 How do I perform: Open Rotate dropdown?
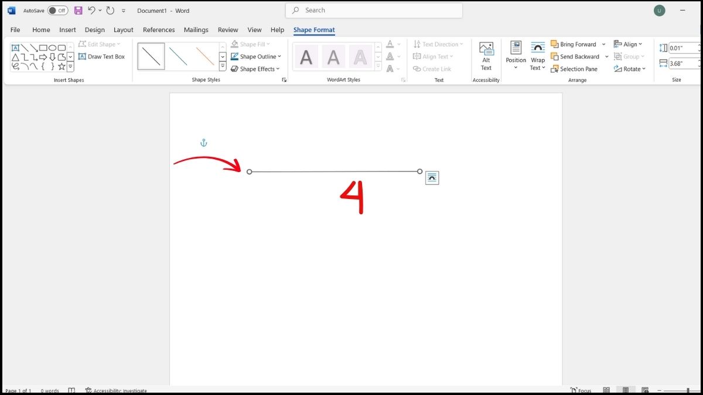click(x=630, y=69)
